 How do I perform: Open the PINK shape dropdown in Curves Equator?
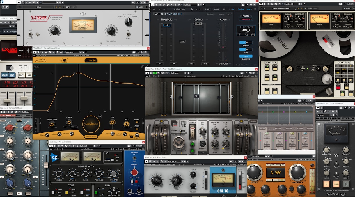(x=74, y=127)
